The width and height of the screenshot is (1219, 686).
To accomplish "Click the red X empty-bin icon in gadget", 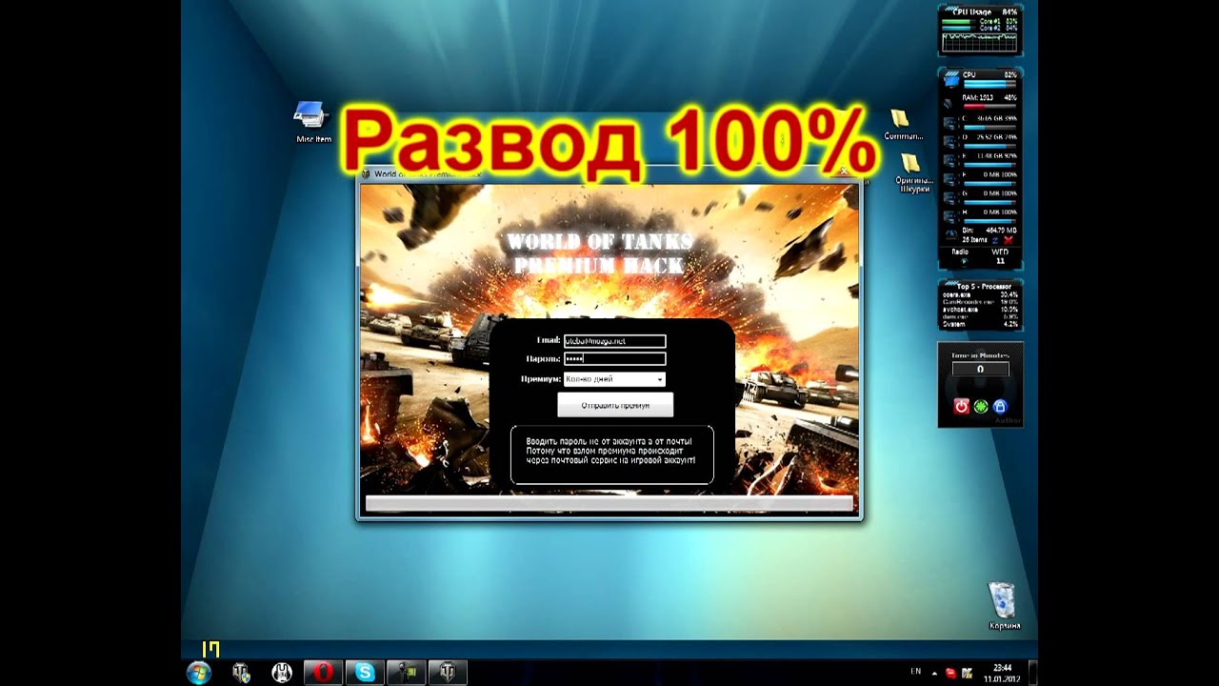I will point(1009,240).
